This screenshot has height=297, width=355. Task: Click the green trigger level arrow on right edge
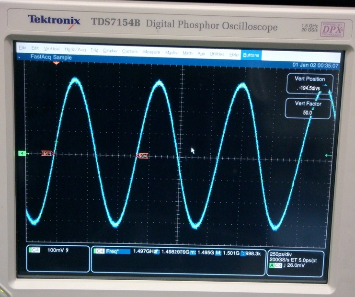[x=328, y=155]
